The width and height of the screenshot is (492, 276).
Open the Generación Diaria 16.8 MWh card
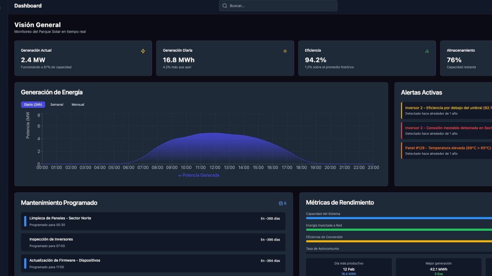point(225,58)
